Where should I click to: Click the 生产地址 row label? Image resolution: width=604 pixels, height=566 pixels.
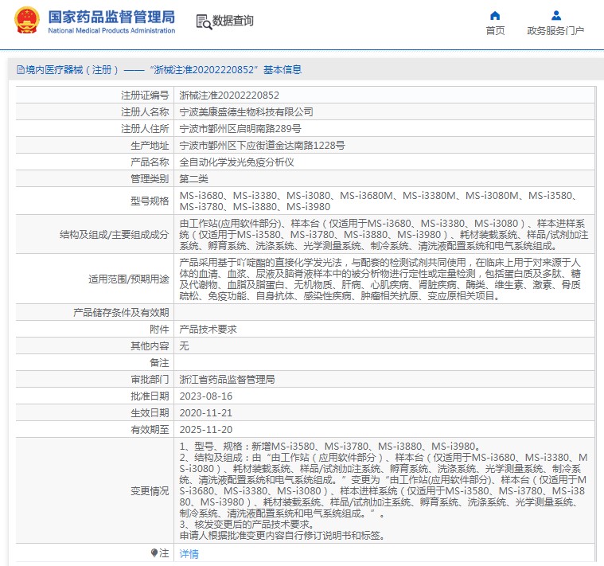pos(150,145)
